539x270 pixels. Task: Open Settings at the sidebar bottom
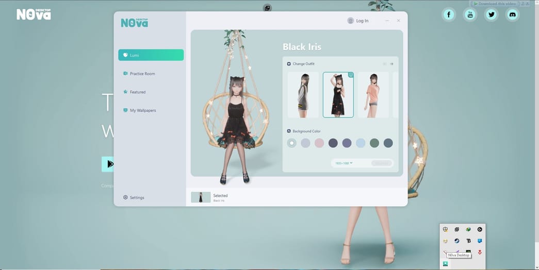point(137,197)
